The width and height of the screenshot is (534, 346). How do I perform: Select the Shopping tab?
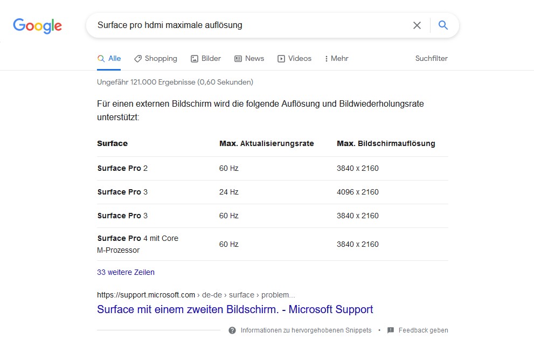click(x=161, y=58)
